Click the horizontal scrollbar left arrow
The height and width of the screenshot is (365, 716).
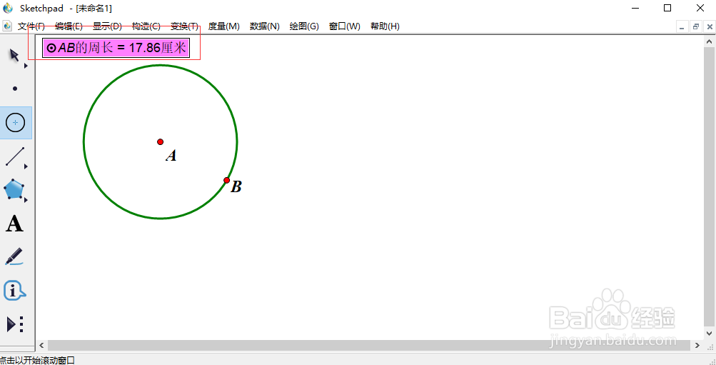[42, 345]
